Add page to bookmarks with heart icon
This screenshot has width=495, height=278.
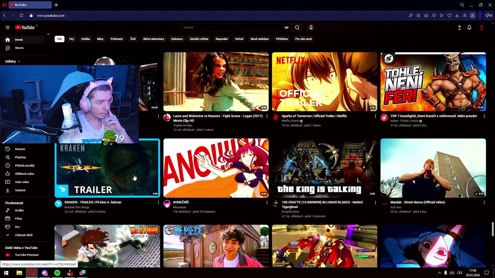tap(449, 15)
